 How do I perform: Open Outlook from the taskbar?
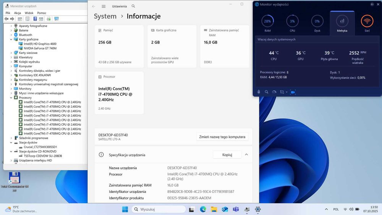[225, 209]
